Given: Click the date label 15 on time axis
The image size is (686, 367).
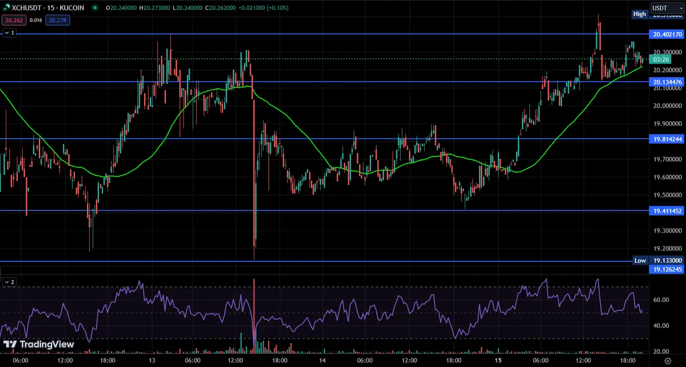Looking at the screenshot, I should (x=497, y=361).
